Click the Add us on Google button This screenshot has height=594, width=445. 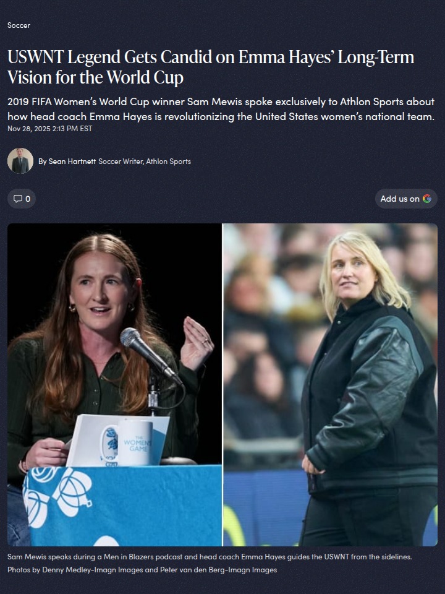[x=406, y=199]
